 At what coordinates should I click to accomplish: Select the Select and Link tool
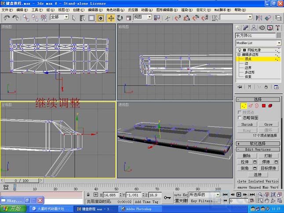point(26,18)
